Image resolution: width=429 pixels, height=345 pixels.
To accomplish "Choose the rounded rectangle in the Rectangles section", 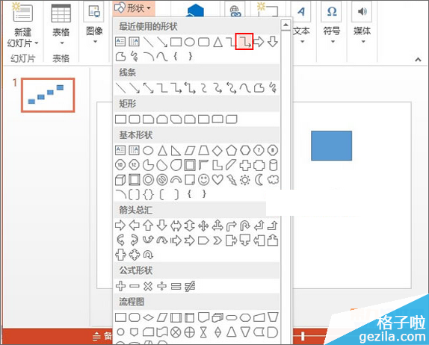I will click(x=135, y=119).
